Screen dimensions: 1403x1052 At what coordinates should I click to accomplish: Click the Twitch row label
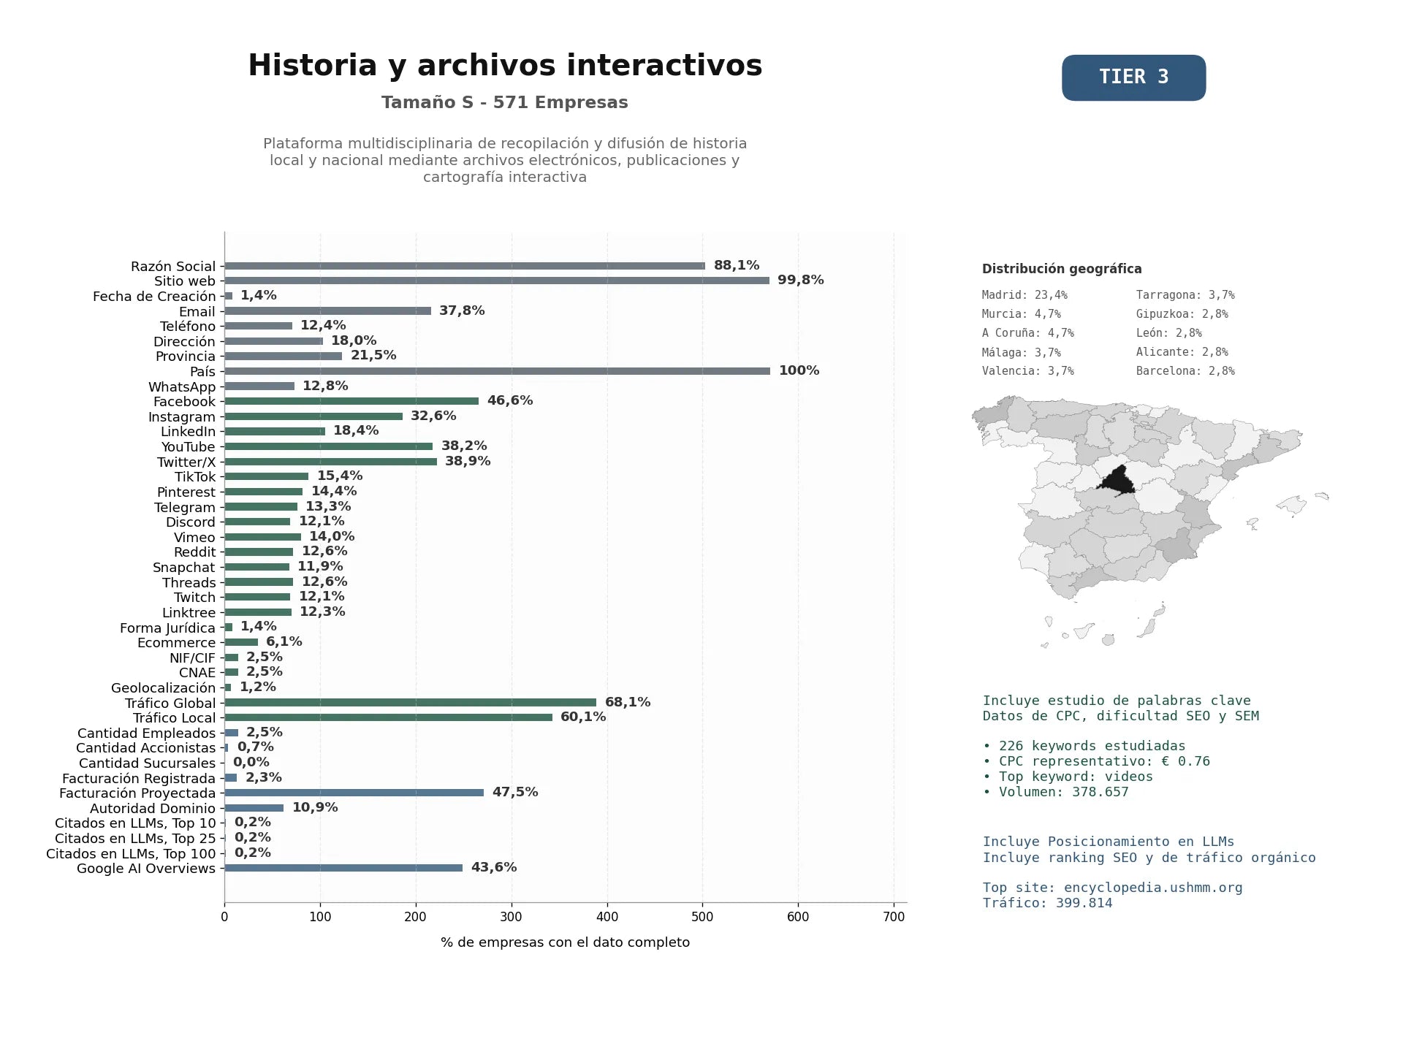point(195,598)
